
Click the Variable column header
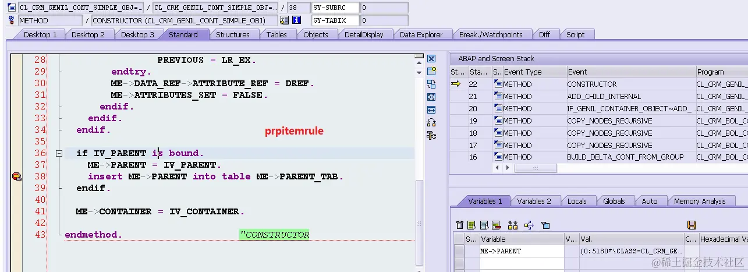pyautogui.click(x=522, y=239)
